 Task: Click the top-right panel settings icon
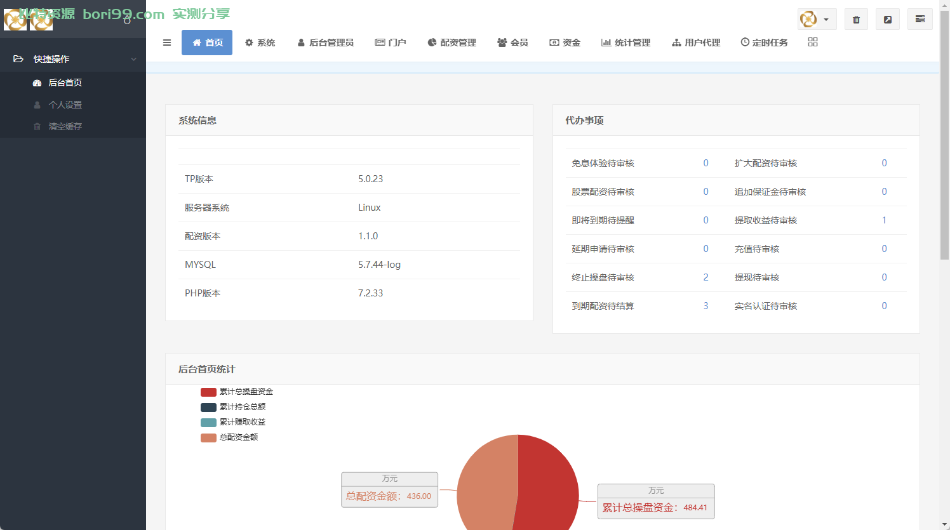tap(920, 19)
